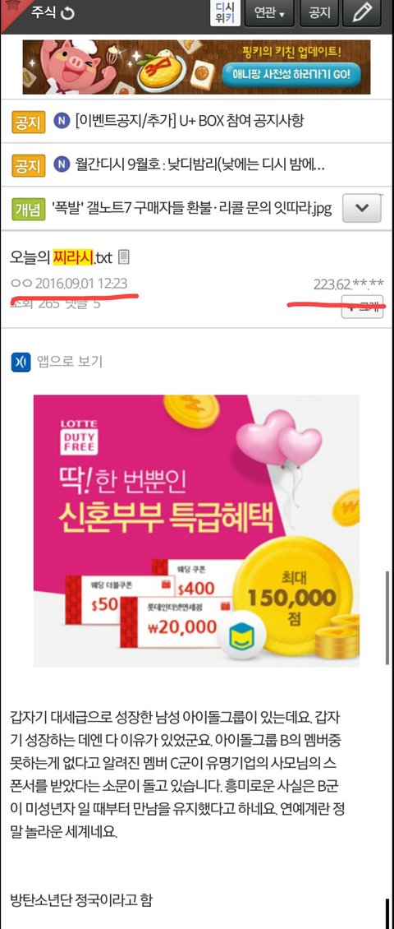
Task: Click the green 개념 badge
Action: [x=29, y=208]
